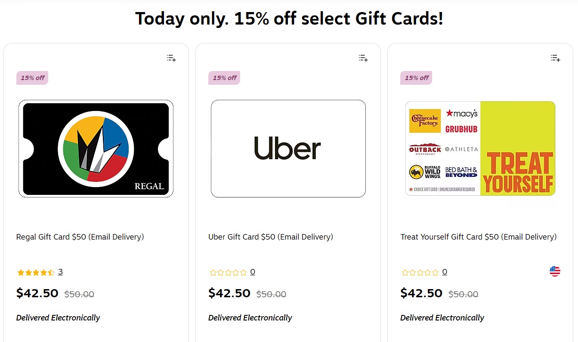Screen dimensions: 578x342
Task: Click the US flag icon
Action: click(x=555, y=271)
